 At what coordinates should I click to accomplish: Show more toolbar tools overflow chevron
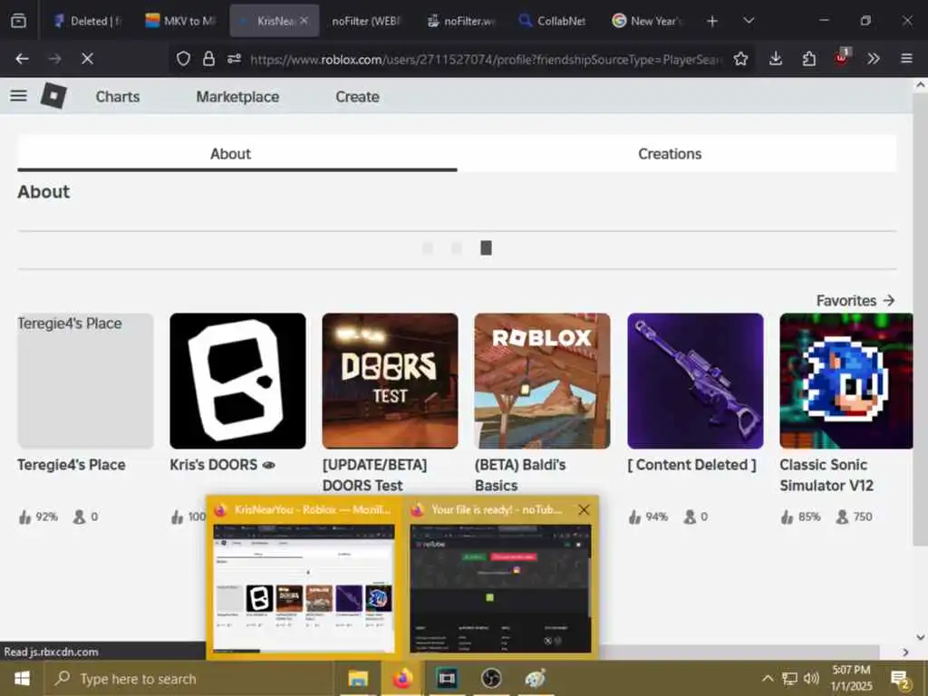[874, 59]
